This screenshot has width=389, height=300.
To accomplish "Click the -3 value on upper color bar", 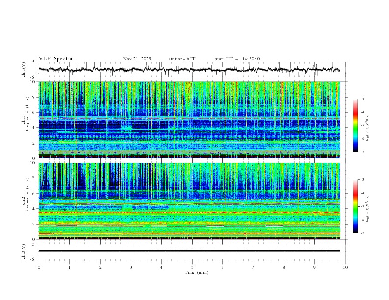I will click(362, 99).
